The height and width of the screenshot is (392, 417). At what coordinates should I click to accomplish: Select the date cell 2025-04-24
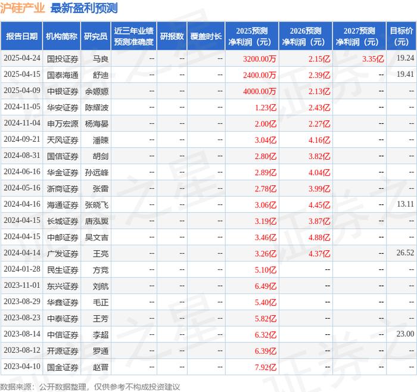[22, 58]
